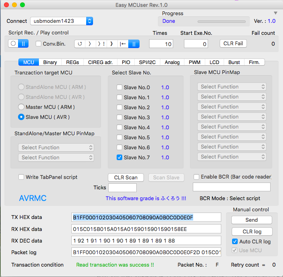This screenshot has width=283, height=277.
Task: Check the Slave No.1 checkbox
Action: (x=119, y=97)
